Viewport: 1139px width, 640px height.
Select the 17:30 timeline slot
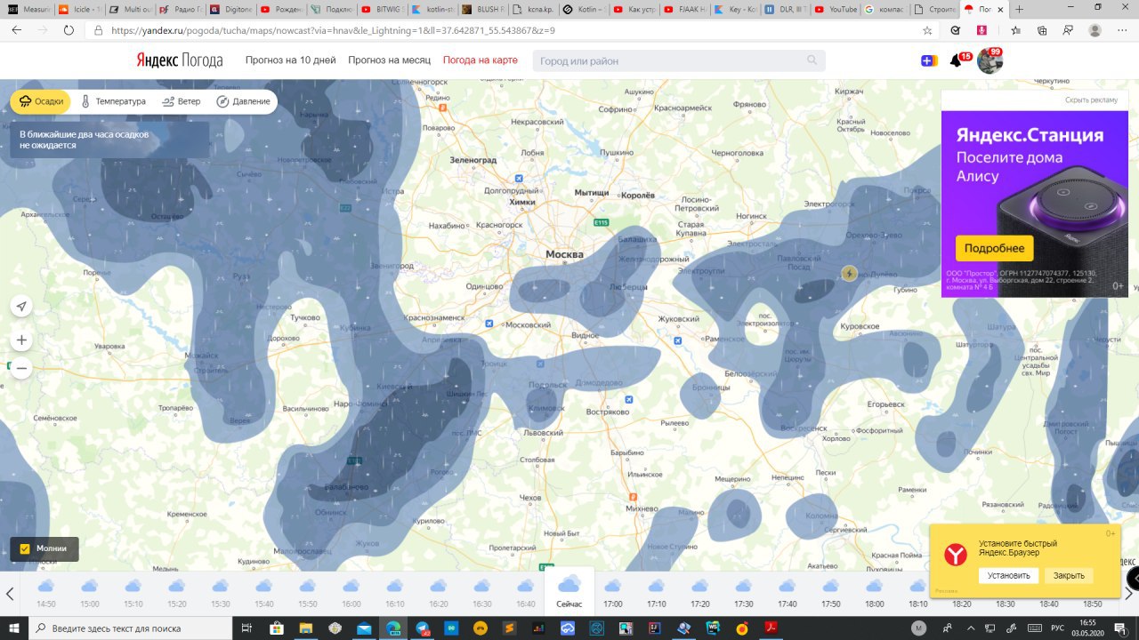point(744,592)
